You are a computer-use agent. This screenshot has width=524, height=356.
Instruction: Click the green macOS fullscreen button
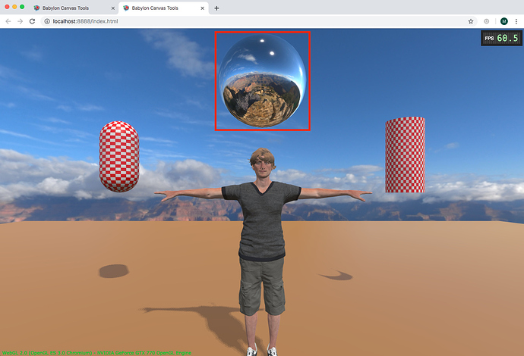point(22,7)
